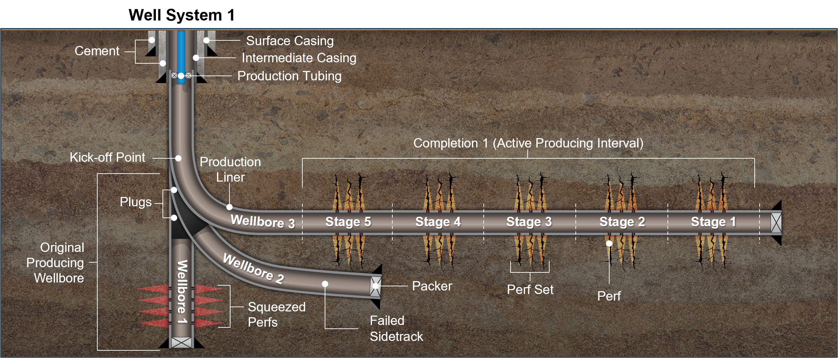
Task: Click the upper Cement marker dot
Action: coord(152,40)
